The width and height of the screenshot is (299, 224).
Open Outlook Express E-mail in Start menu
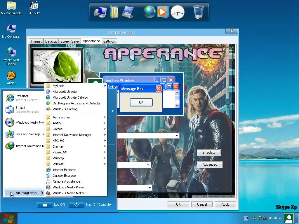pos(23,110)
